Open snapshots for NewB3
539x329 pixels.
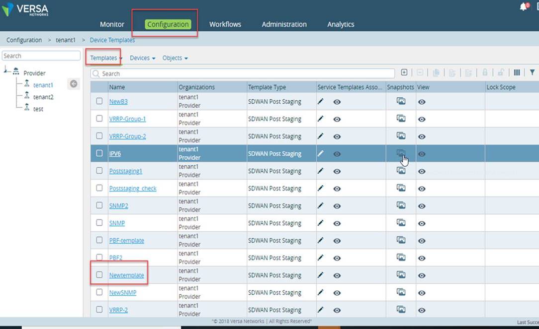(x=401, y=101)
